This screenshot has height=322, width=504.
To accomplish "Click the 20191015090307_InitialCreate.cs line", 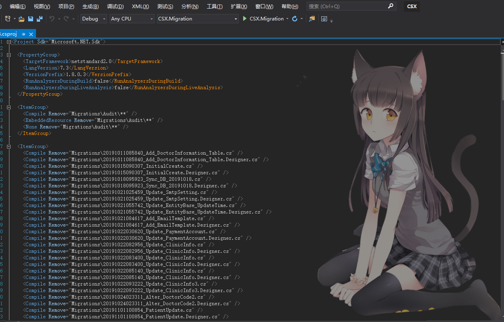I will coord(113,166).
